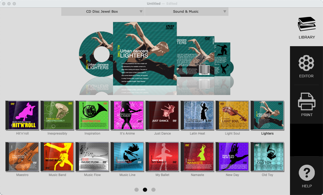Select the Just Dance template
The image size is (323, 195).
tap(162, 115)
